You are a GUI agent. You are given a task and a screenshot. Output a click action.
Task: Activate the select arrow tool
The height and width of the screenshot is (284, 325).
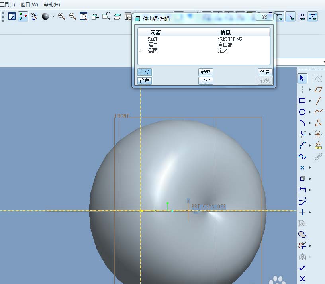pyautogui.click(x=302, y=78)
